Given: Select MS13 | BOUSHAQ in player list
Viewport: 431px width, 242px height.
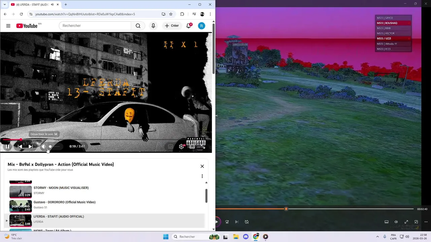Looking at the screenshot, I should pos(393,23).
